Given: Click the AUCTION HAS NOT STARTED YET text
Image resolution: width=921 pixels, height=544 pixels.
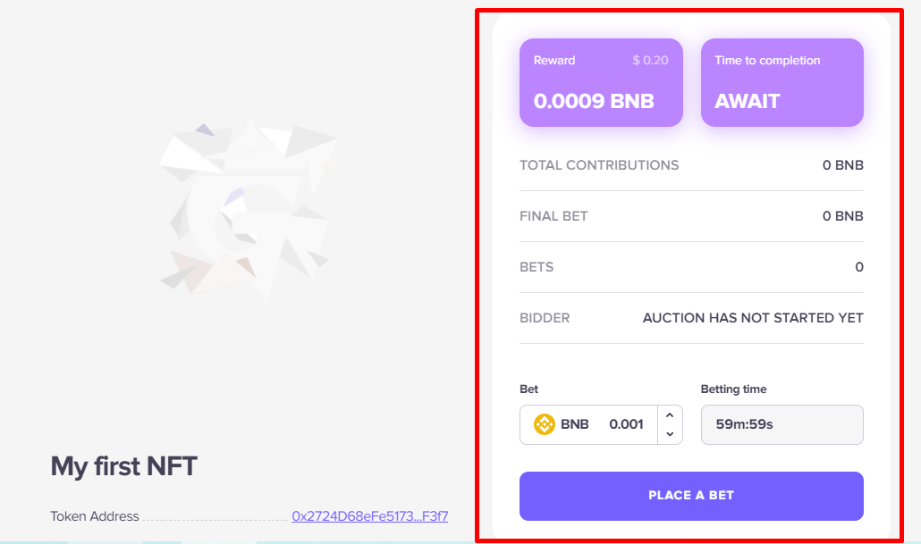Looking at the screenshot, I should (x=753, y=318).
